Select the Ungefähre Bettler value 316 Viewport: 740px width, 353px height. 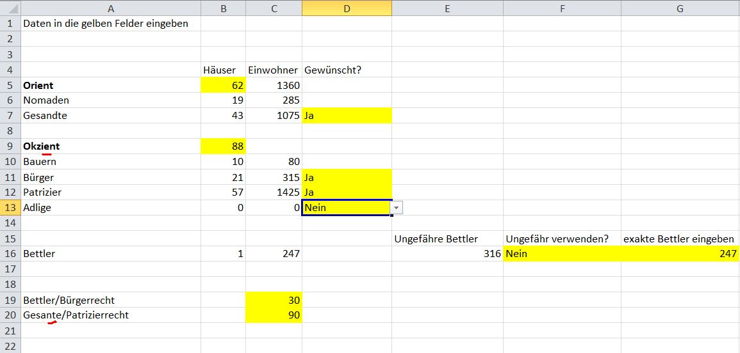tap(447, 254)
